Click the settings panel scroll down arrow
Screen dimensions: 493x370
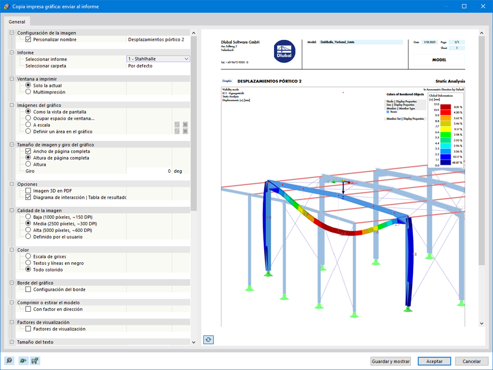[194, 342]
